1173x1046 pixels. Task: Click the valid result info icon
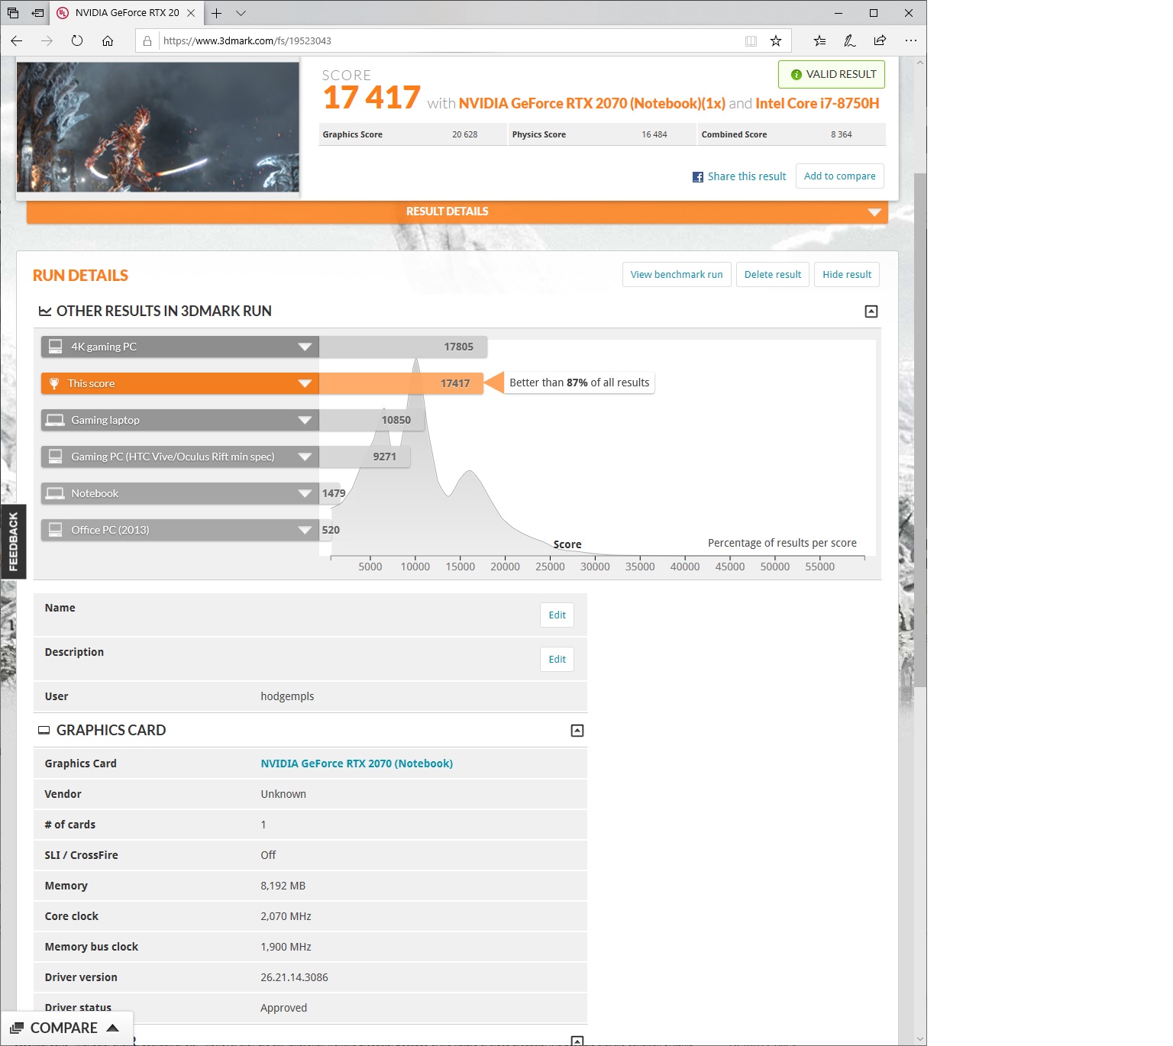(x=797, y=75)
